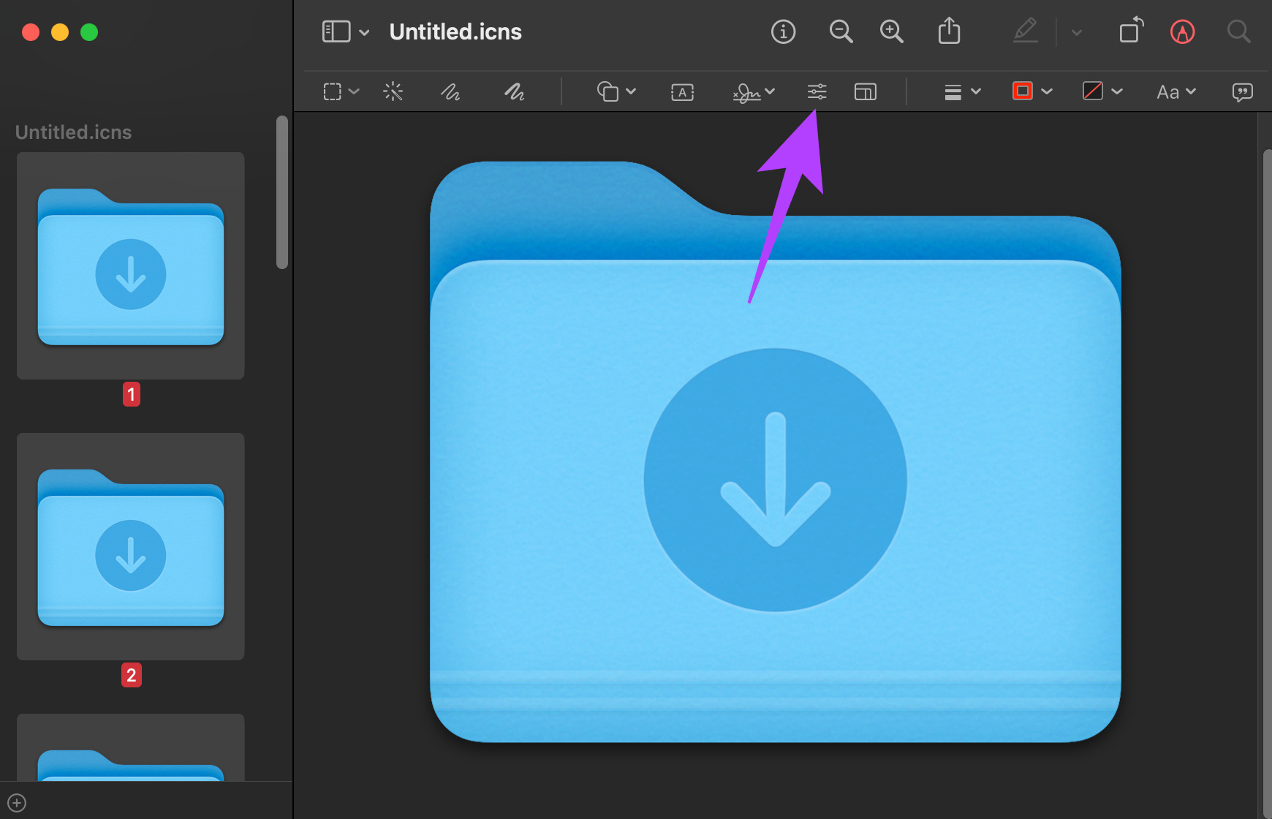
Task: Open the Sign signature tool
Action: pos(746,92)
